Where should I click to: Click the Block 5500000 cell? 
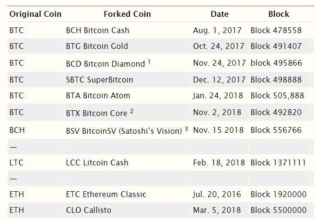point(279,210)
